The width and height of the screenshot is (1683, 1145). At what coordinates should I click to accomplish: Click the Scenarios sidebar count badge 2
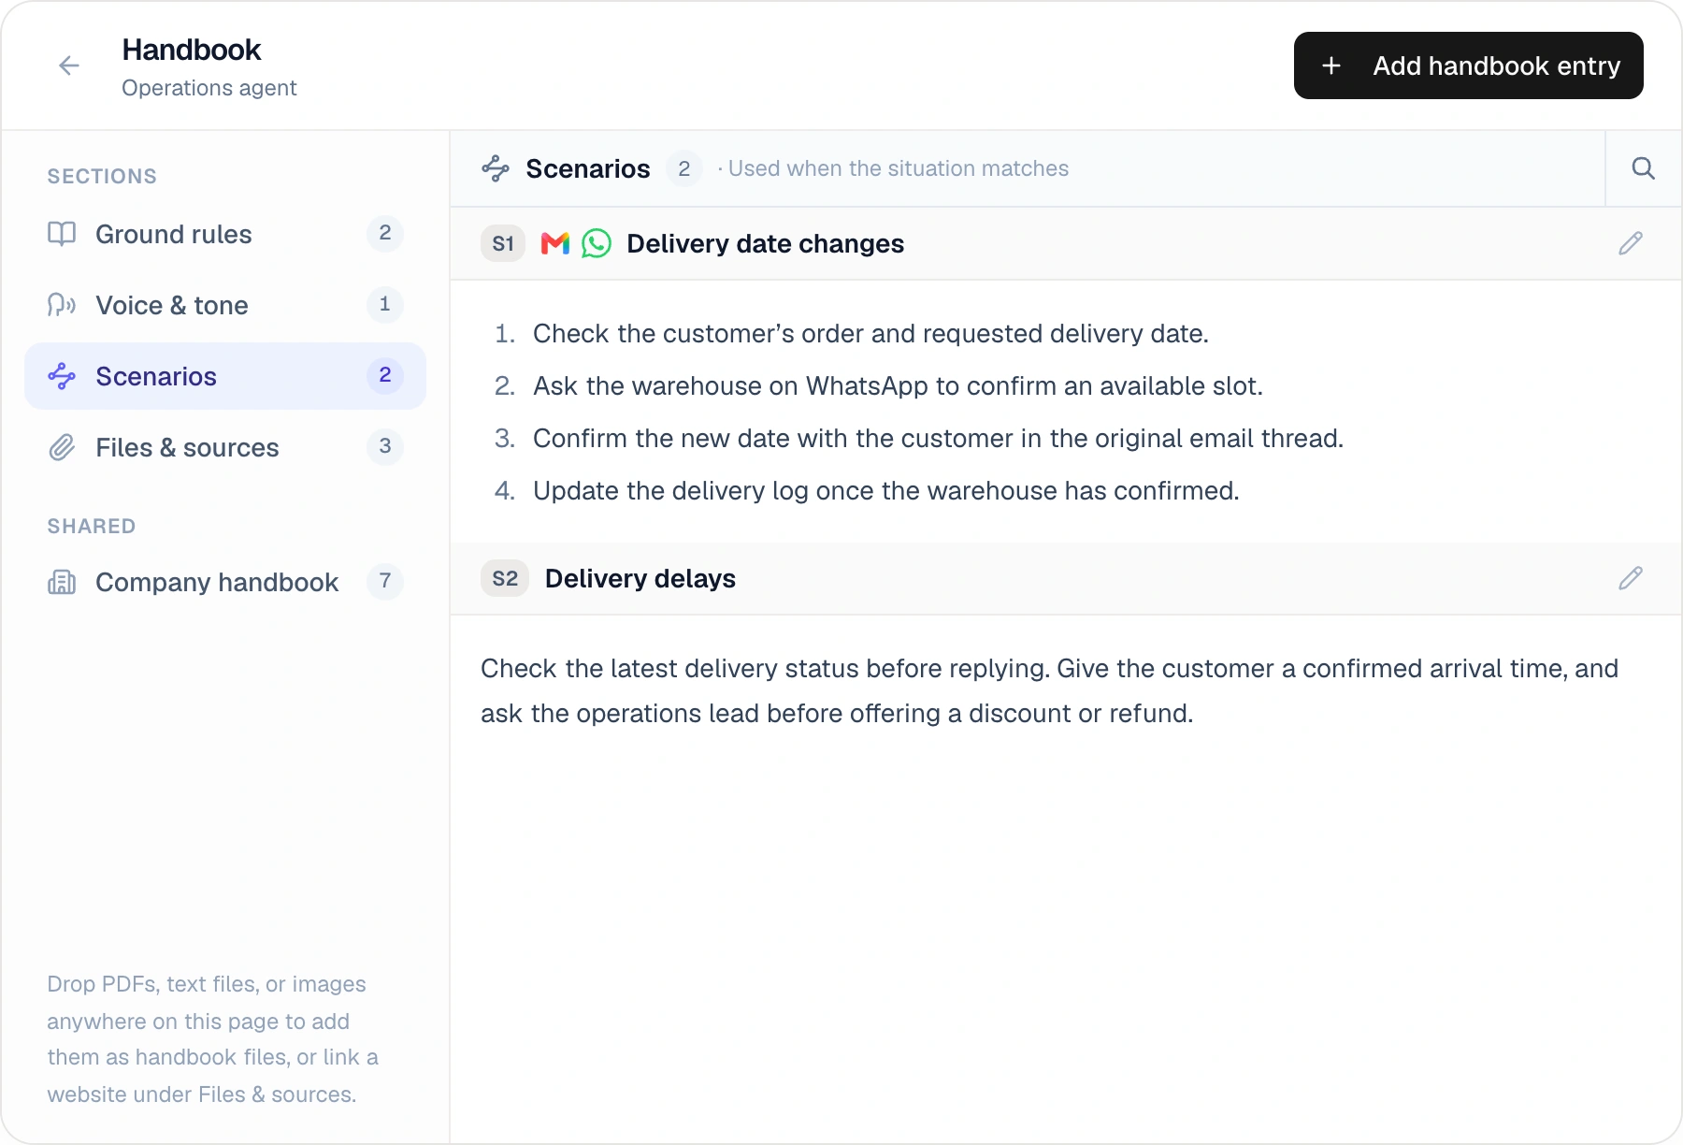coord(385,375)
